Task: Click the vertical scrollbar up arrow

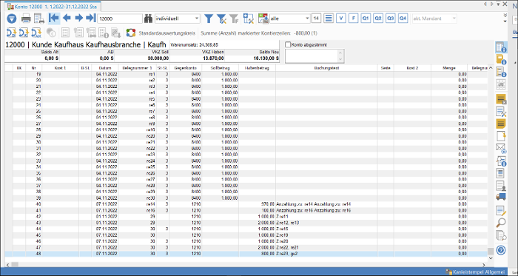Action: (x=491, y=67)
